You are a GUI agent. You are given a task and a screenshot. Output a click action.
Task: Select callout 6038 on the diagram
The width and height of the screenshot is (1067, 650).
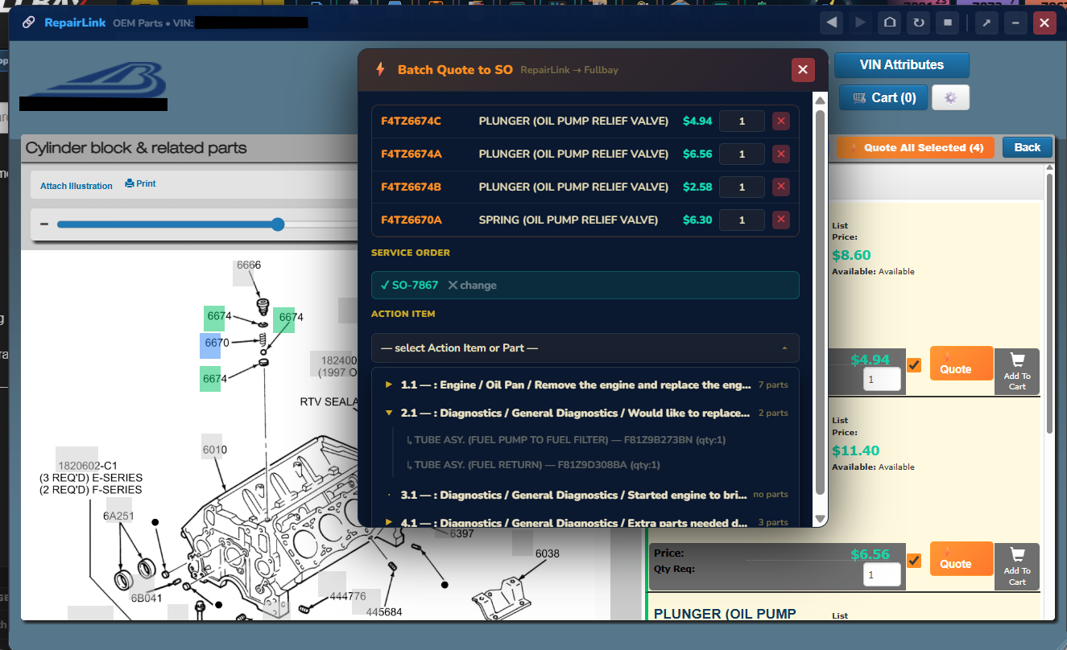point(547,553)
